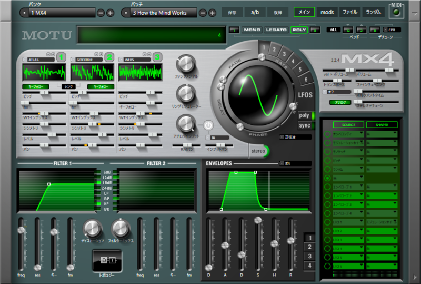
Task: Open the LFO waveform 正弦波 dropdown
Action: pos(295,137)
